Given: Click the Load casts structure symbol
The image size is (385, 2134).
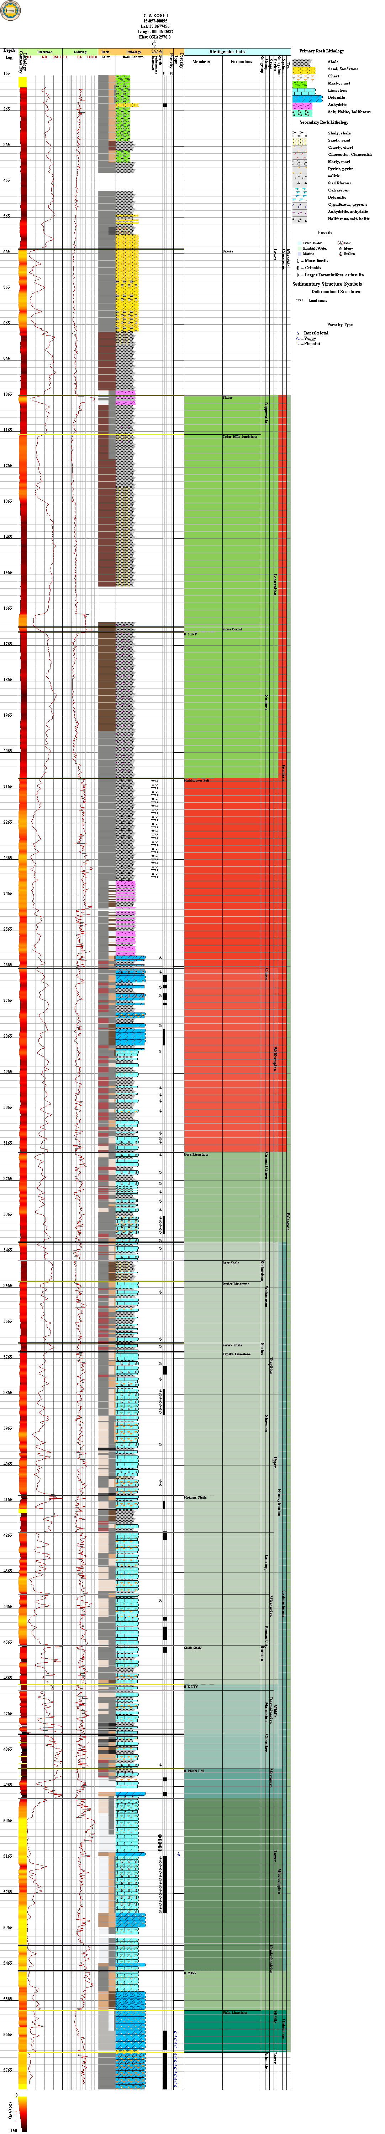Looking at the screenshot, I should coord(299,301).
